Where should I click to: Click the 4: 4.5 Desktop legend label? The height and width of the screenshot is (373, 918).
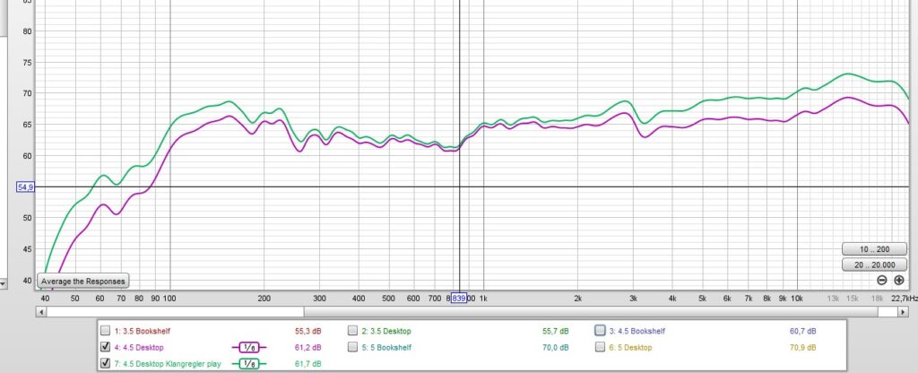coord(139,347)
